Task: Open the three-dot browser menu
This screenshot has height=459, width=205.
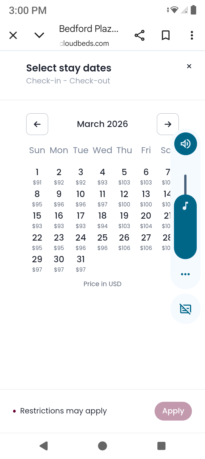Action: [x=192, y=35]
